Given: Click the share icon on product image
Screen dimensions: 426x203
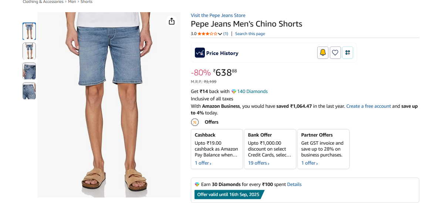Looking at the screenshot, I should 172,21.
